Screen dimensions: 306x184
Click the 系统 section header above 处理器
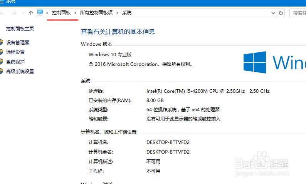click(86, 81)
